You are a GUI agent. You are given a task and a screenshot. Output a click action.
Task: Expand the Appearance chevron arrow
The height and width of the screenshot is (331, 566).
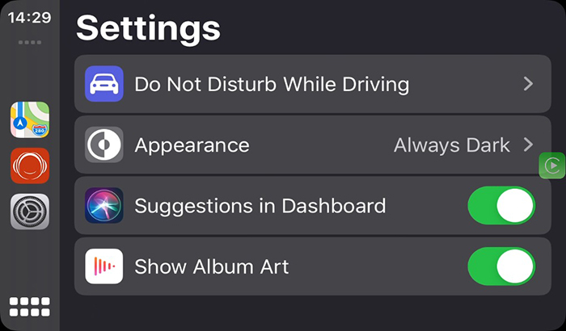(527, 145)
